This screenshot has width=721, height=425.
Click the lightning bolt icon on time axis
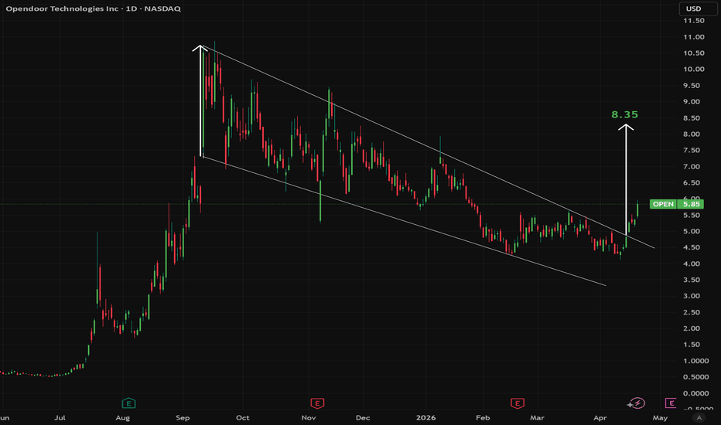(637, 403)
